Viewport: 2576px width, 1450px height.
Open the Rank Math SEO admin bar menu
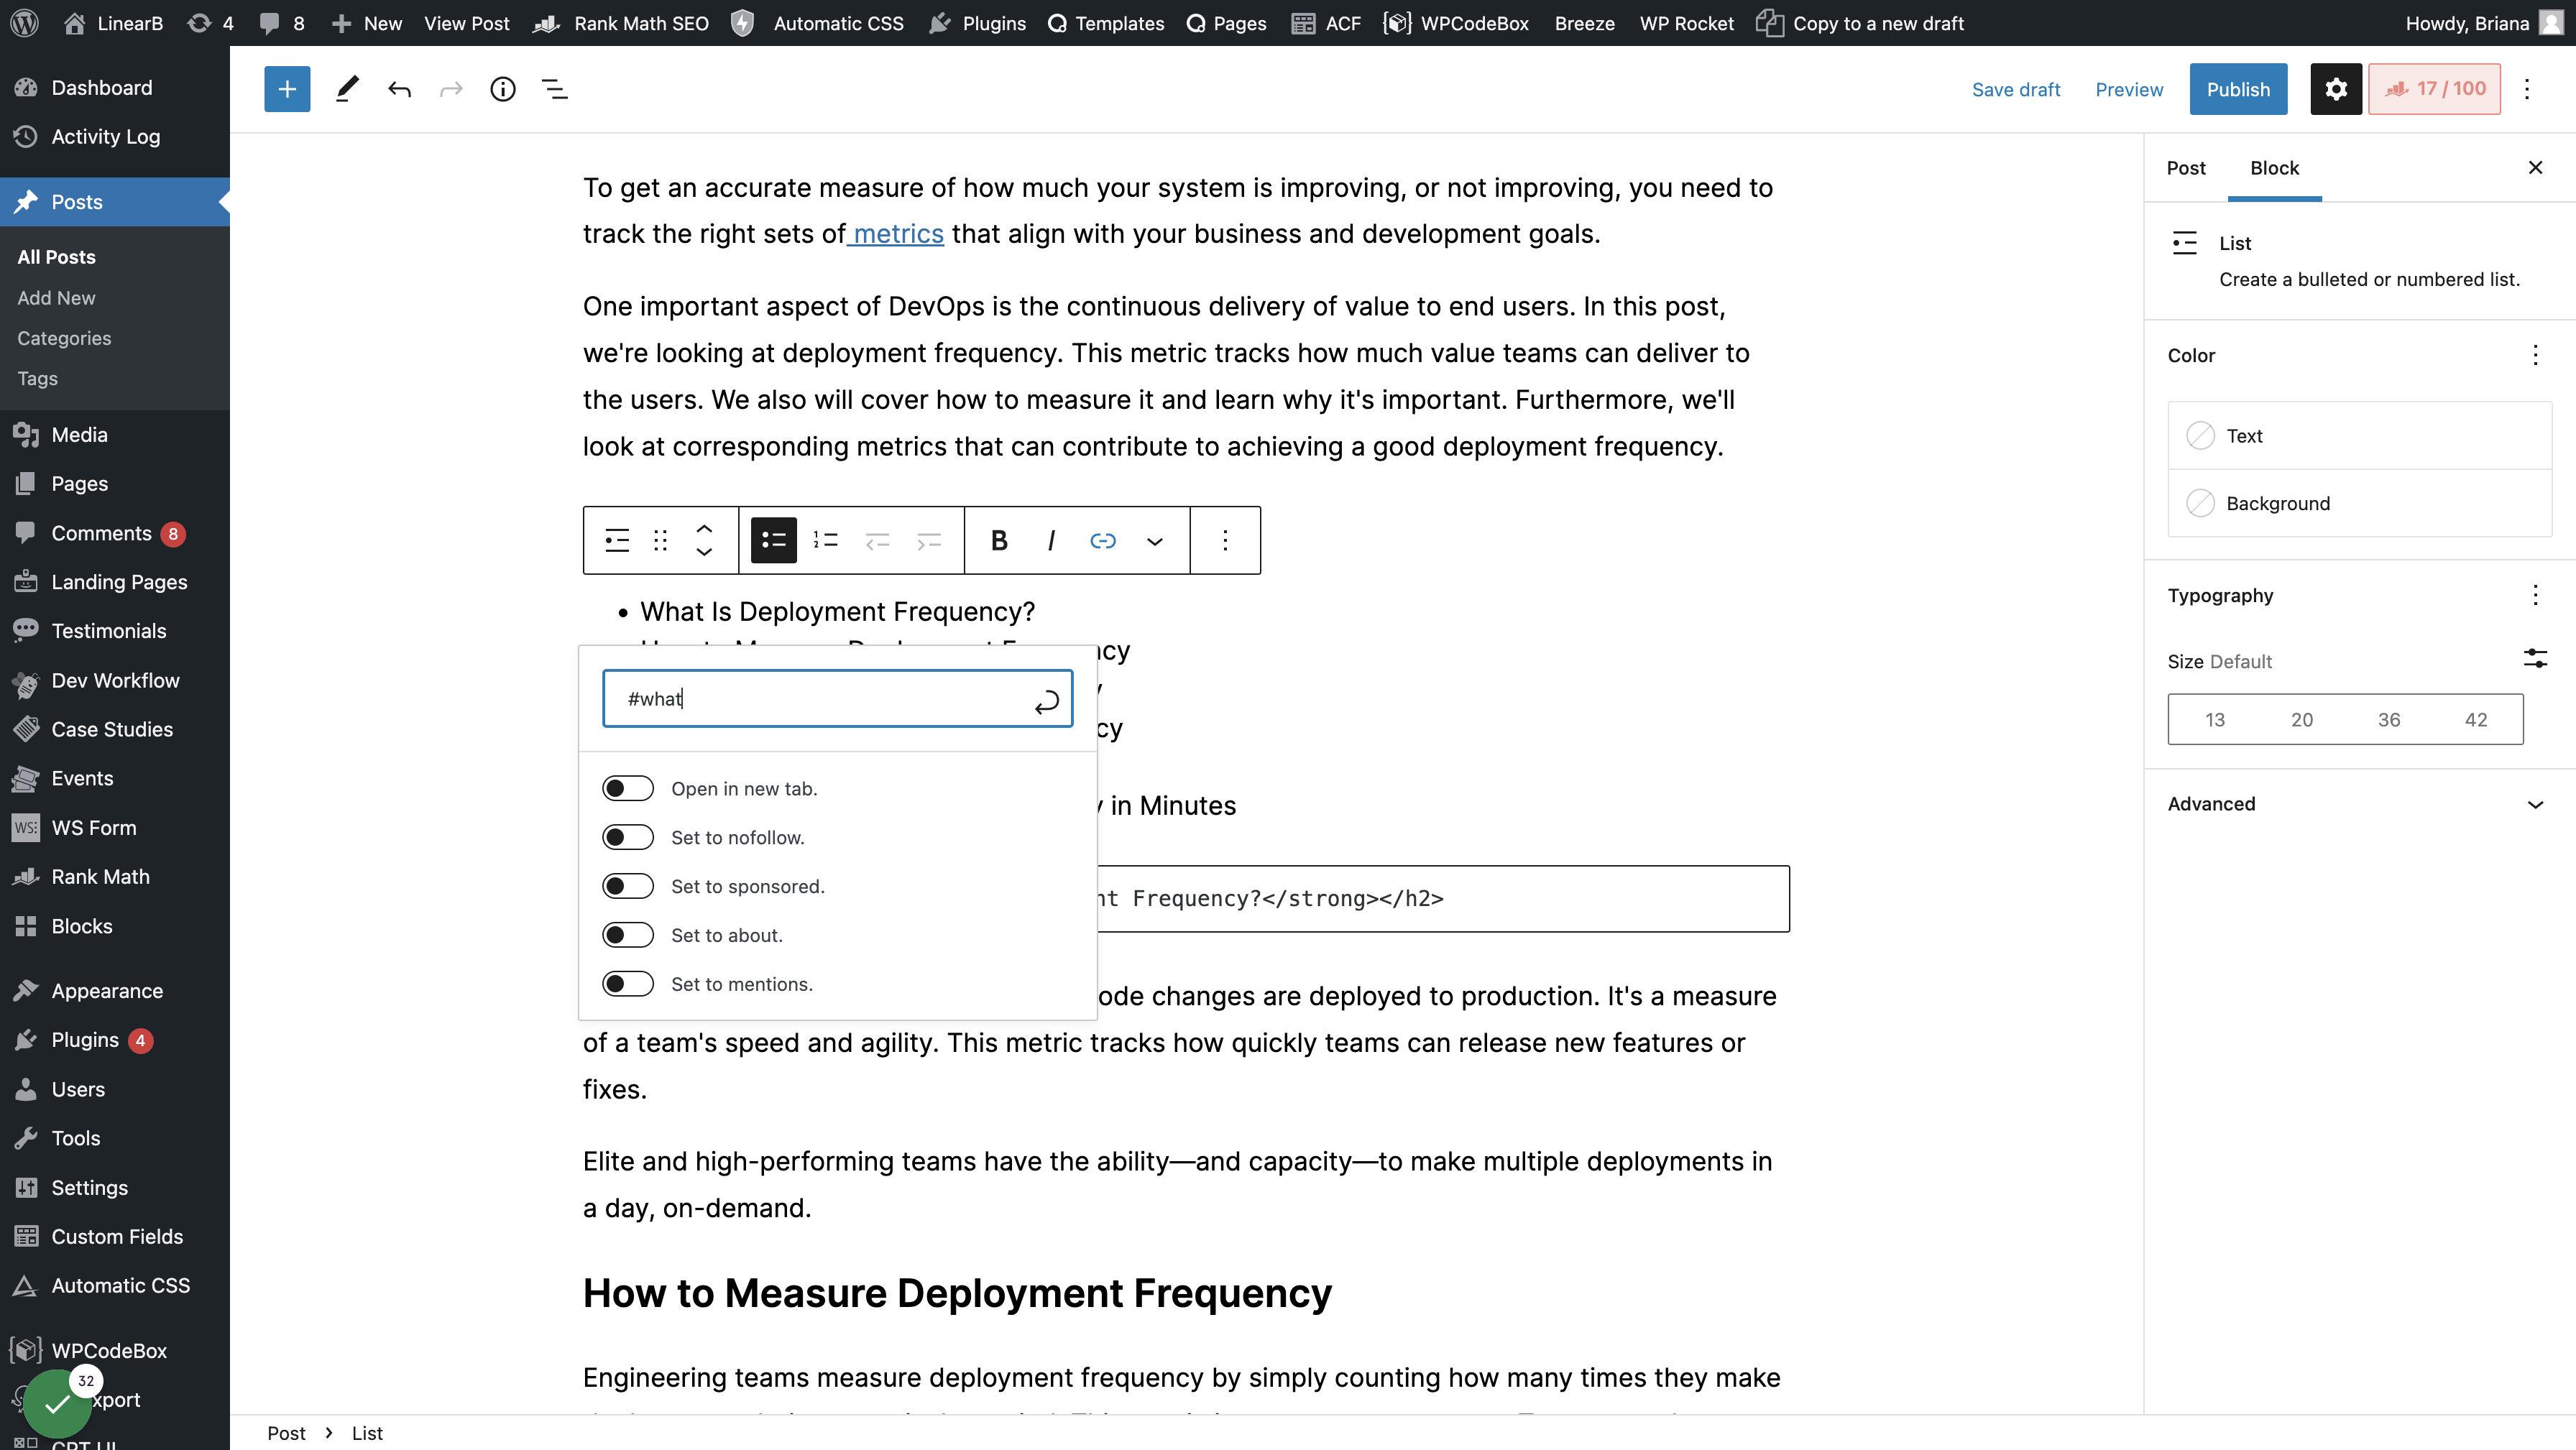point(621,23)
